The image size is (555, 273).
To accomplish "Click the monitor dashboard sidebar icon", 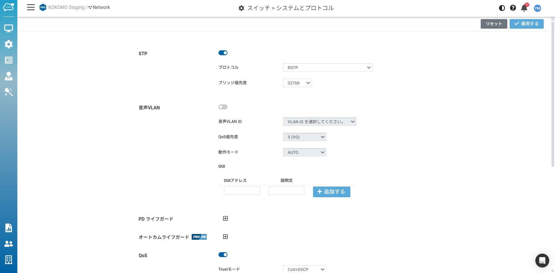I will pyautogui.click(x=9, y=28).
